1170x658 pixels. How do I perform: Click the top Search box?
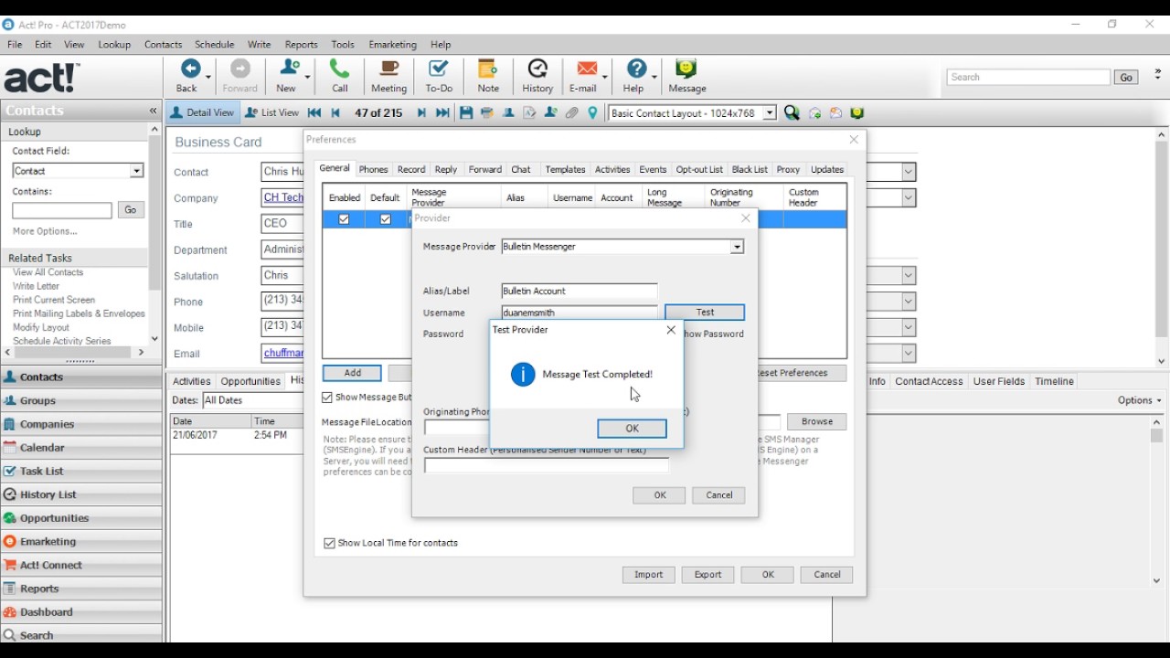(x=1029, y=78)
